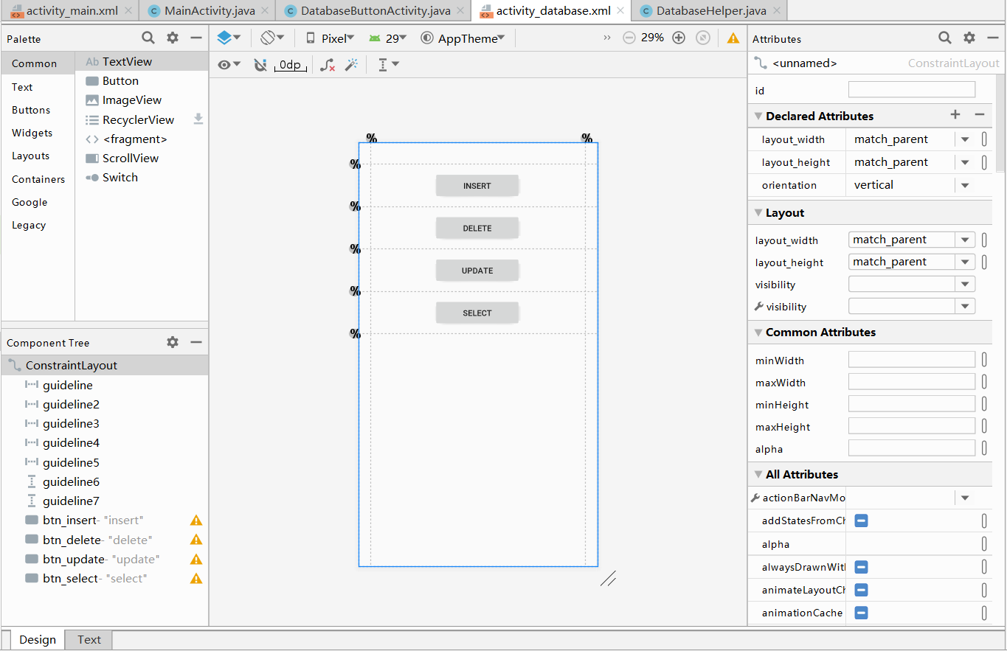Click zoom to fit screen icon
This screenshot has height=651, width=1007.
coord(703,38)
